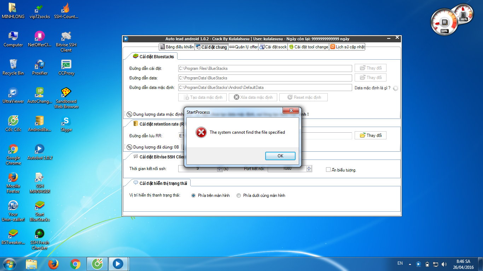Tick the Ẩn biểu tượng checkbox
Screen dimensions: 483x271
pyautogui.click(x=328, y=170)
